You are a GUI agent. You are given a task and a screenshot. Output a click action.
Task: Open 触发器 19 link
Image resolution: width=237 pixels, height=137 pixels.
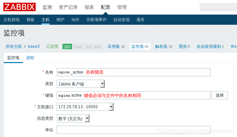tap(164, 46)
